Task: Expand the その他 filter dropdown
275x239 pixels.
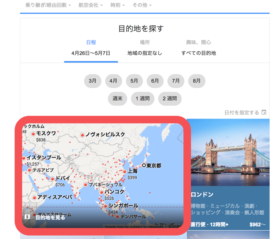Action: click(x=142, y=5)
